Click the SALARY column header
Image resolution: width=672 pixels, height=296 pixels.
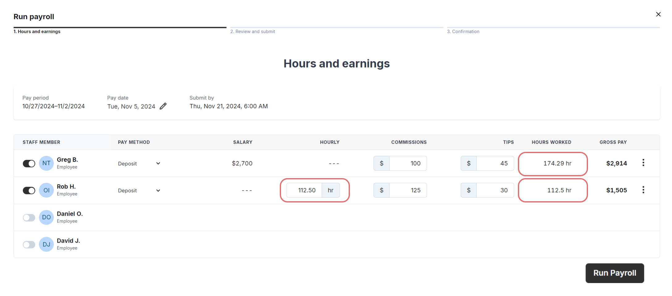click(x=243, y=142)
